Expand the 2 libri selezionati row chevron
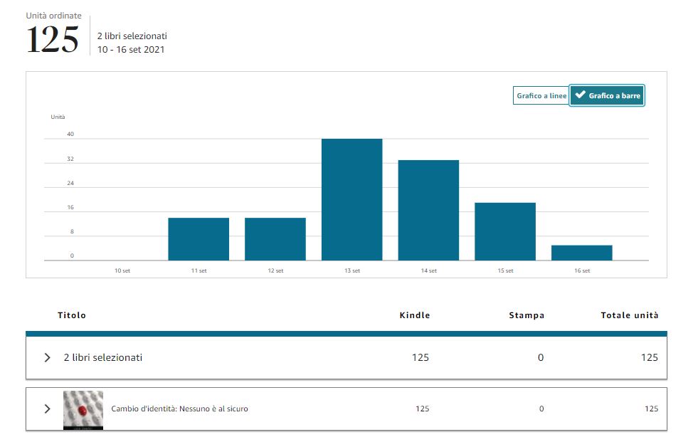The height and width of the screenshot is (437, 693). click(x=48, y=357)
